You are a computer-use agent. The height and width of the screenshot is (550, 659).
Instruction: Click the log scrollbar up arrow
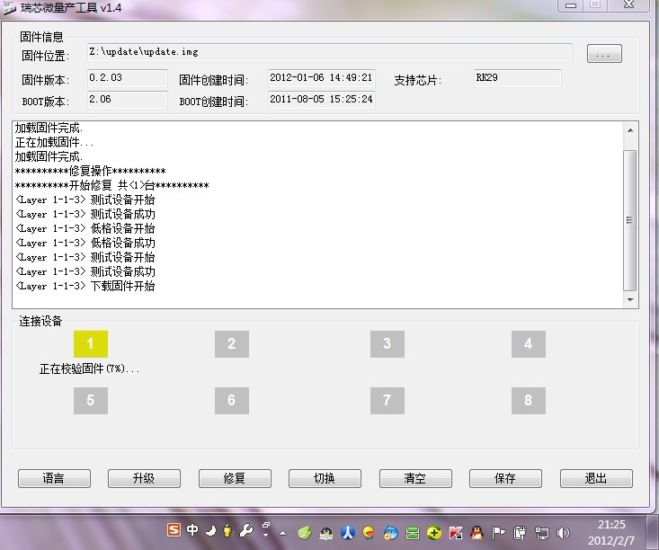pos(630,130)
